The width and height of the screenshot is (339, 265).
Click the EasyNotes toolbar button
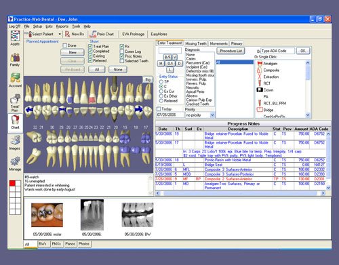pyautogui.click(x=159, y=34)
